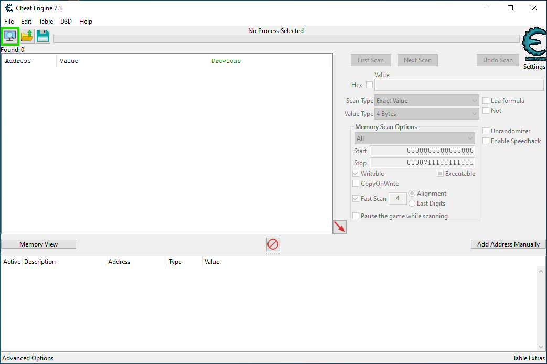Tick the Not checkbox

click(486, 111)
